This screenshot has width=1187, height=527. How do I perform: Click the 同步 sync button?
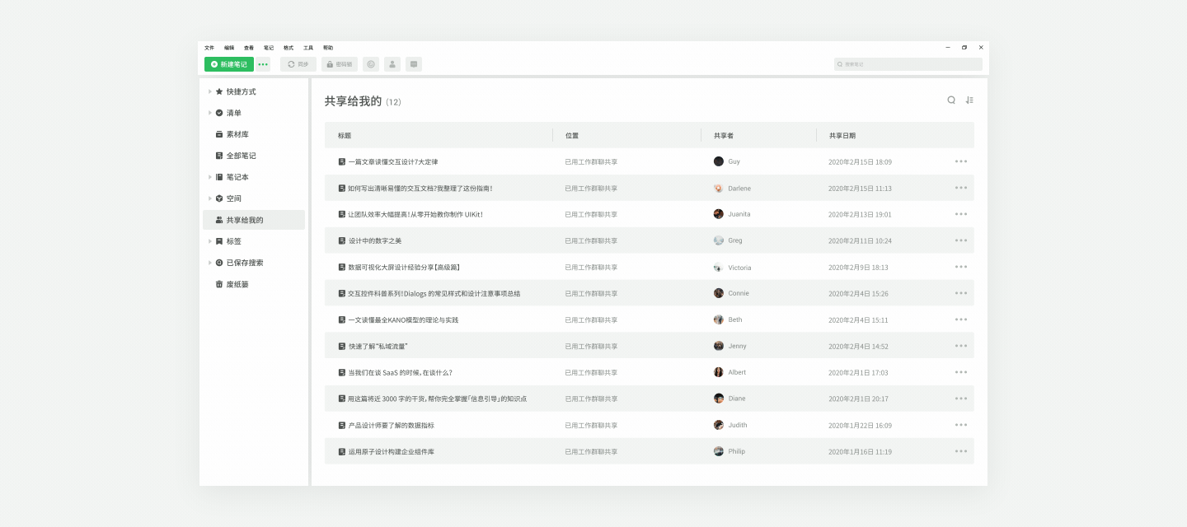coord(298,64)
